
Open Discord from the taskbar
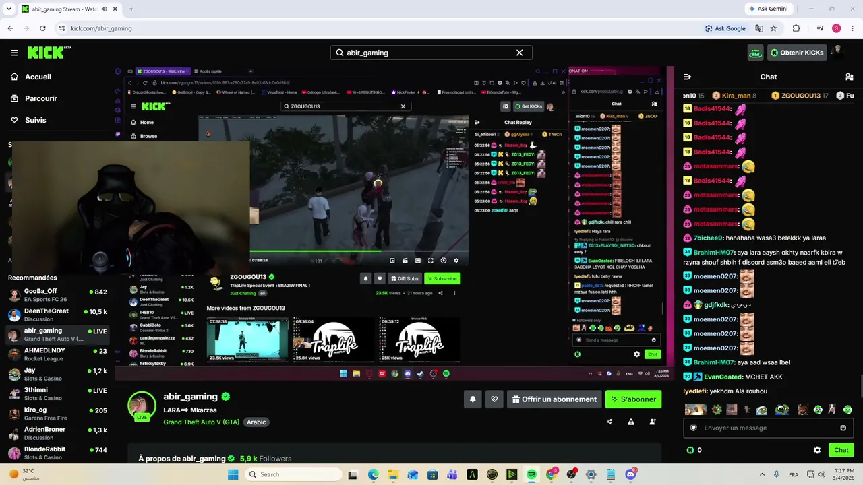[x=630, y=474]
